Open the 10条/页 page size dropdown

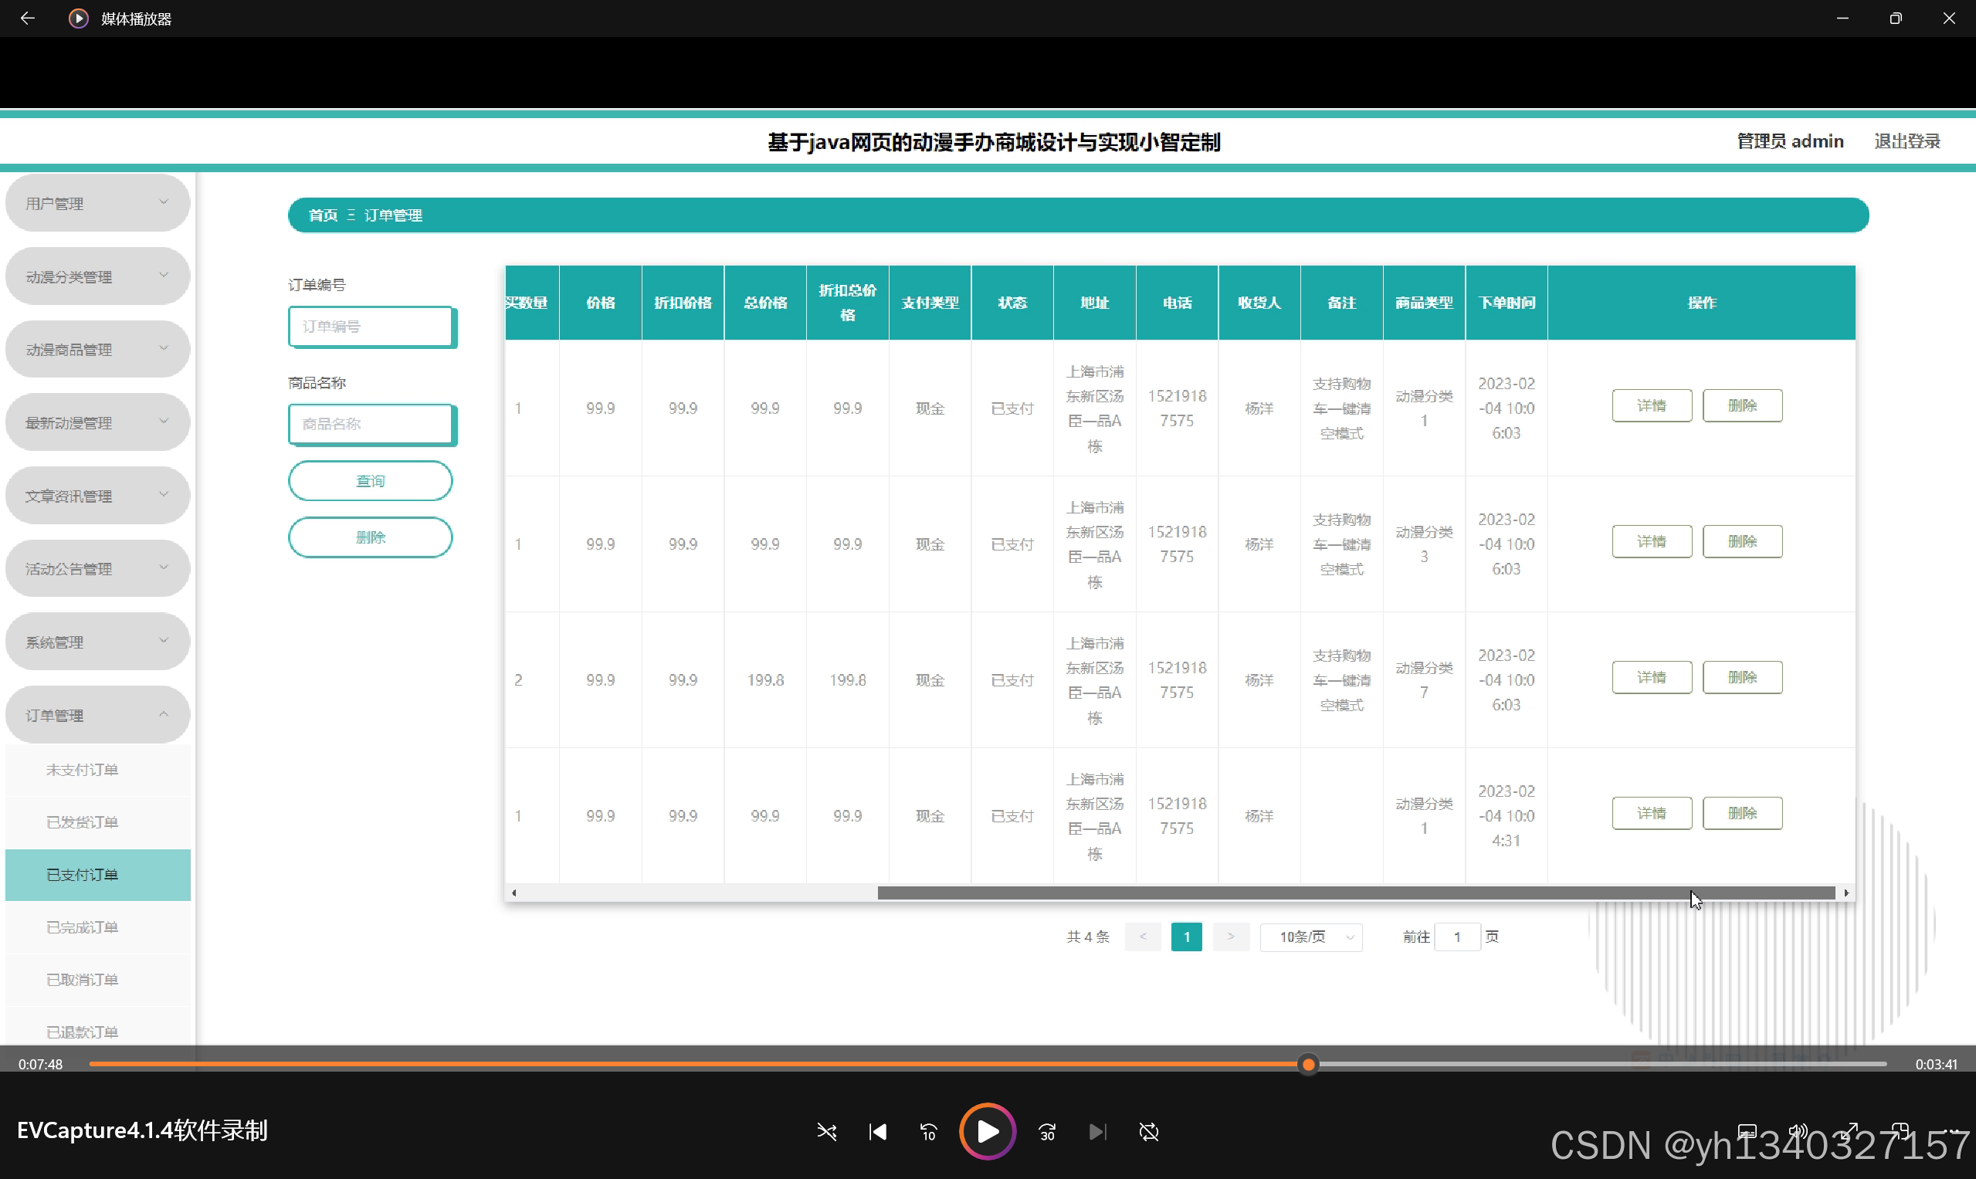1312,937
